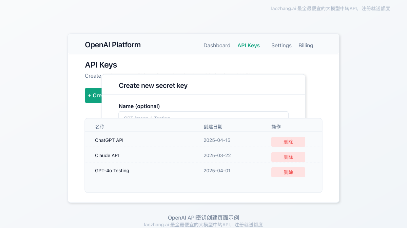Screen dimensions: 407x228
Task: Click the date 2025-03-22
Action: point(217,155)
